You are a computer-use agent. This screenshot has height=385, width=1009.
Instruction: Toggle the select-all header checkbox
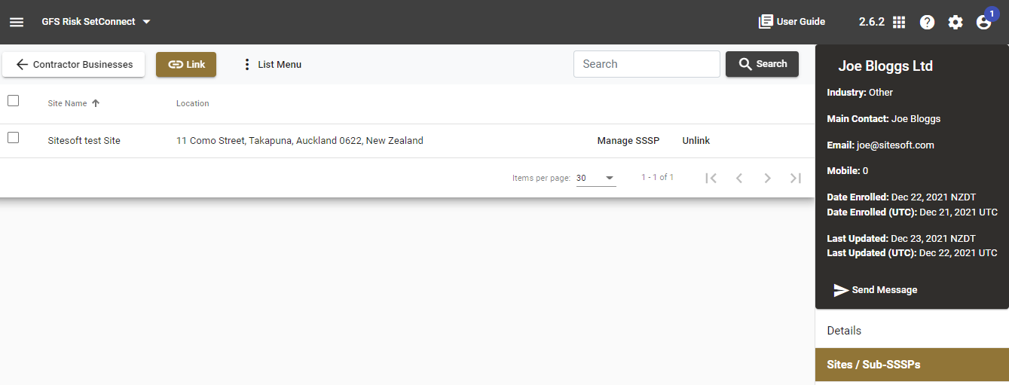(x=13, y=101)
